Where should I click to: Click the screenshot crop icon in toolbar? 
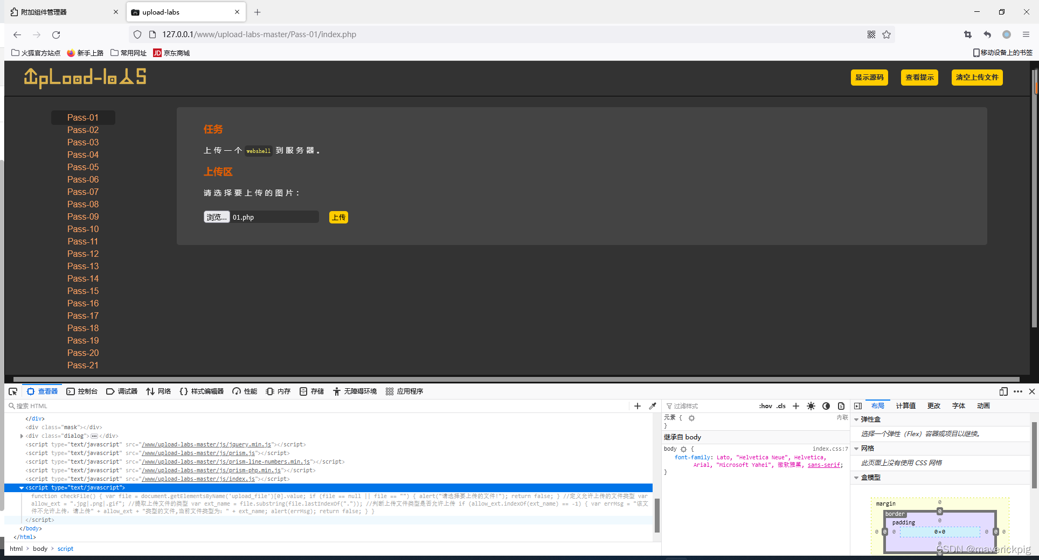click(968, 34)
